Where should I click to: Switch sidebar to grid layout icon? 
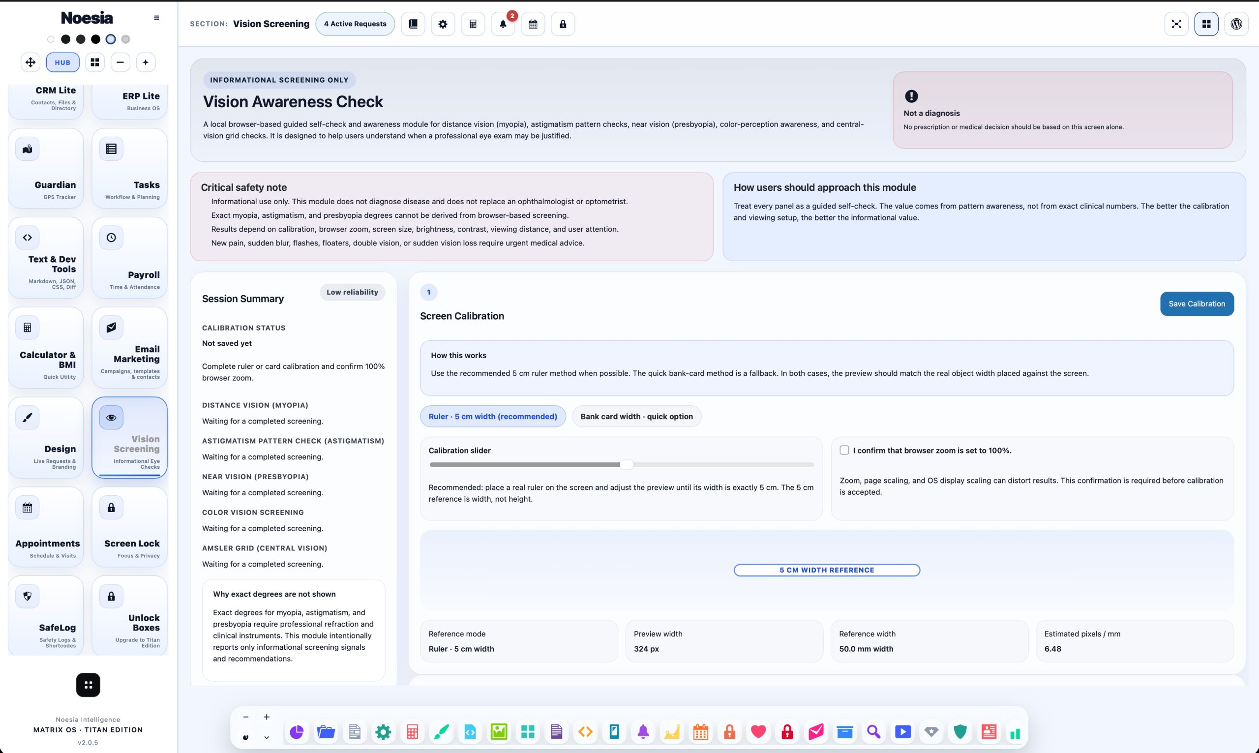tap(95, 62)
